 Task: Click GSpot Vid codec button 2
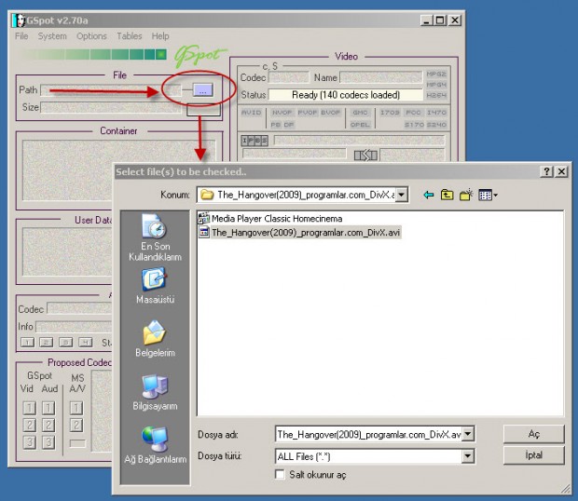coord(30,426)
